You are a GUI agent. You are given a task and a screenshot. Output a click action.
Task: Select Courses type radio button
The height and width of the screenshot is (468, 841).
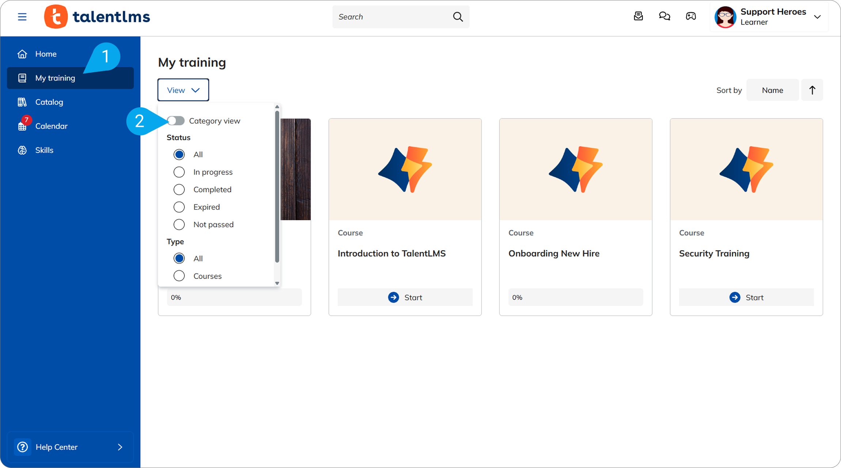pos(179,276)
